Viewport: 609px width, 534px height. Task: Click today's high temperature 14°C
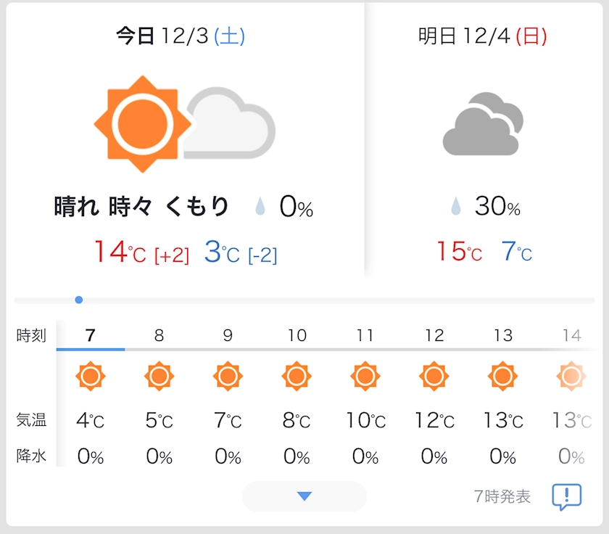120,252
